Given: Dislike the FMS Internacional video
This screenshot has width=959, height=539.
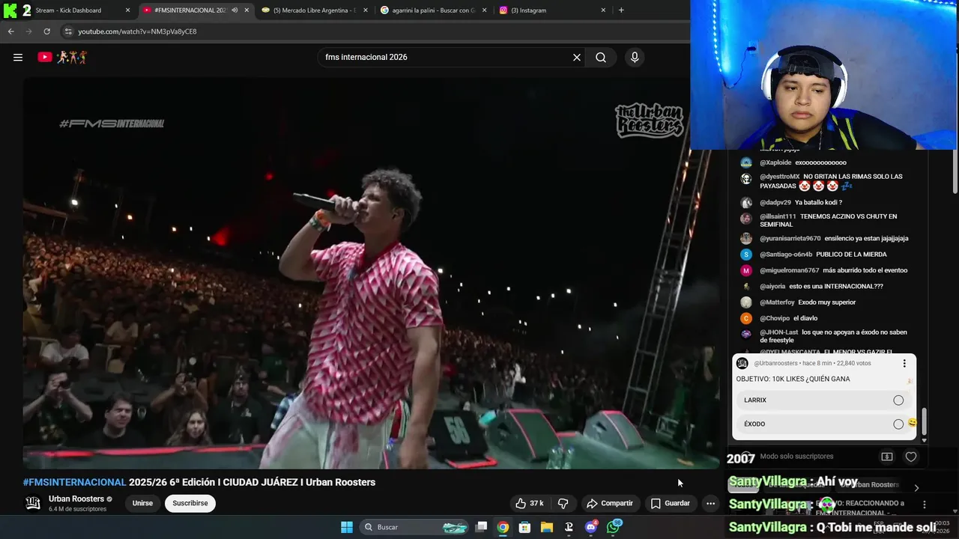Looking at the screenshot, I should [x=563, y=503].
